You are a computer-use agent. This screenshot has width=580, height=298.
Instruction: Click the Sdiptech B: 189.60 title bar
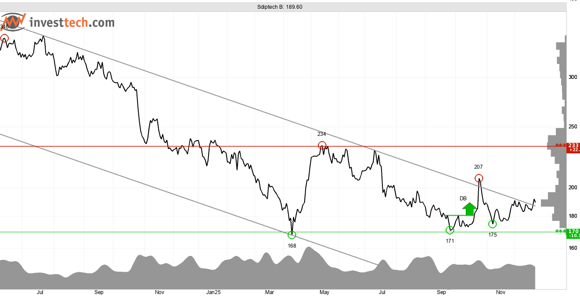pos(280,7)
